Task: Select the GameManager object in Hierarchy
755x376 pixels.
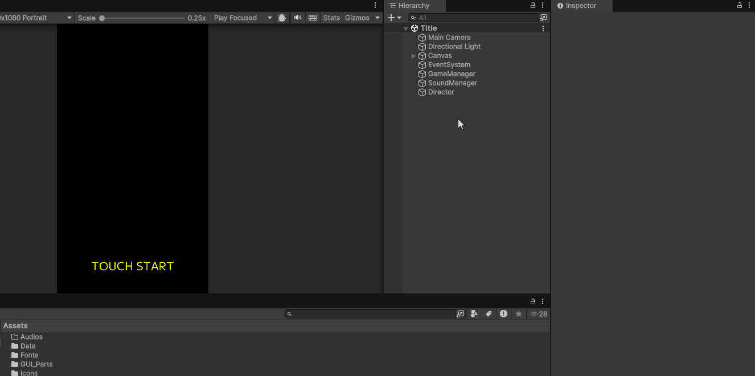Action: pos(452,74)
